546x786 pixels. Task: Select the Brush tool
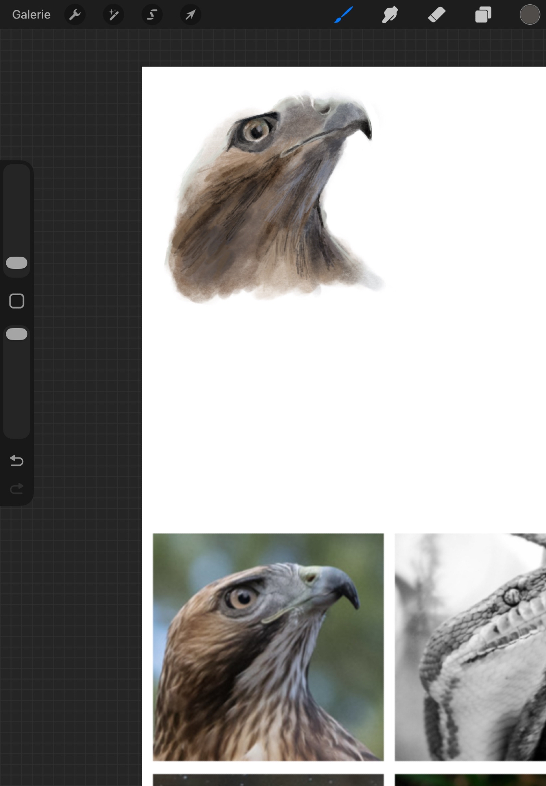344,15
